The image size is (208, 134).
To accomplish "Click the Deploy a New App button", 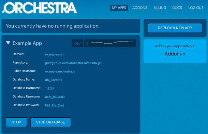I will [x=175, y=28].
